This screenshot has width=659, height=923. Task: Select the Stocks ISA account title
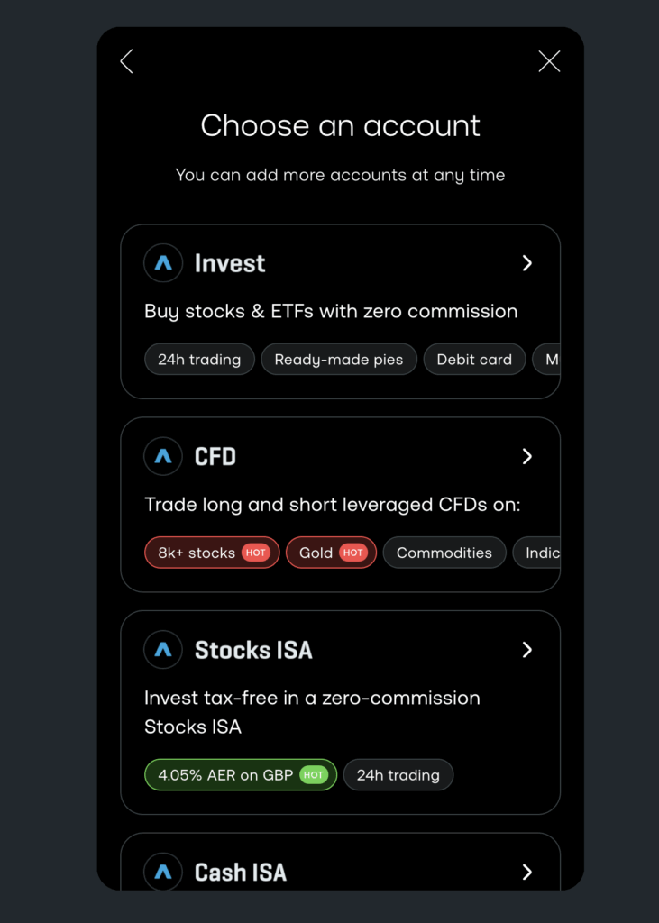click(253, 650)
